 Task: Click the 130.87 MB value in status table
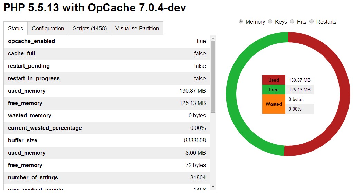click(192, 91)
